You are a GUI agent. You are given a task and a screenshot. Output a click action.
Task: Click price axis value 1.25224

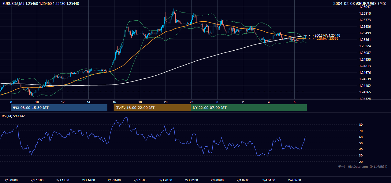point(365,46)
